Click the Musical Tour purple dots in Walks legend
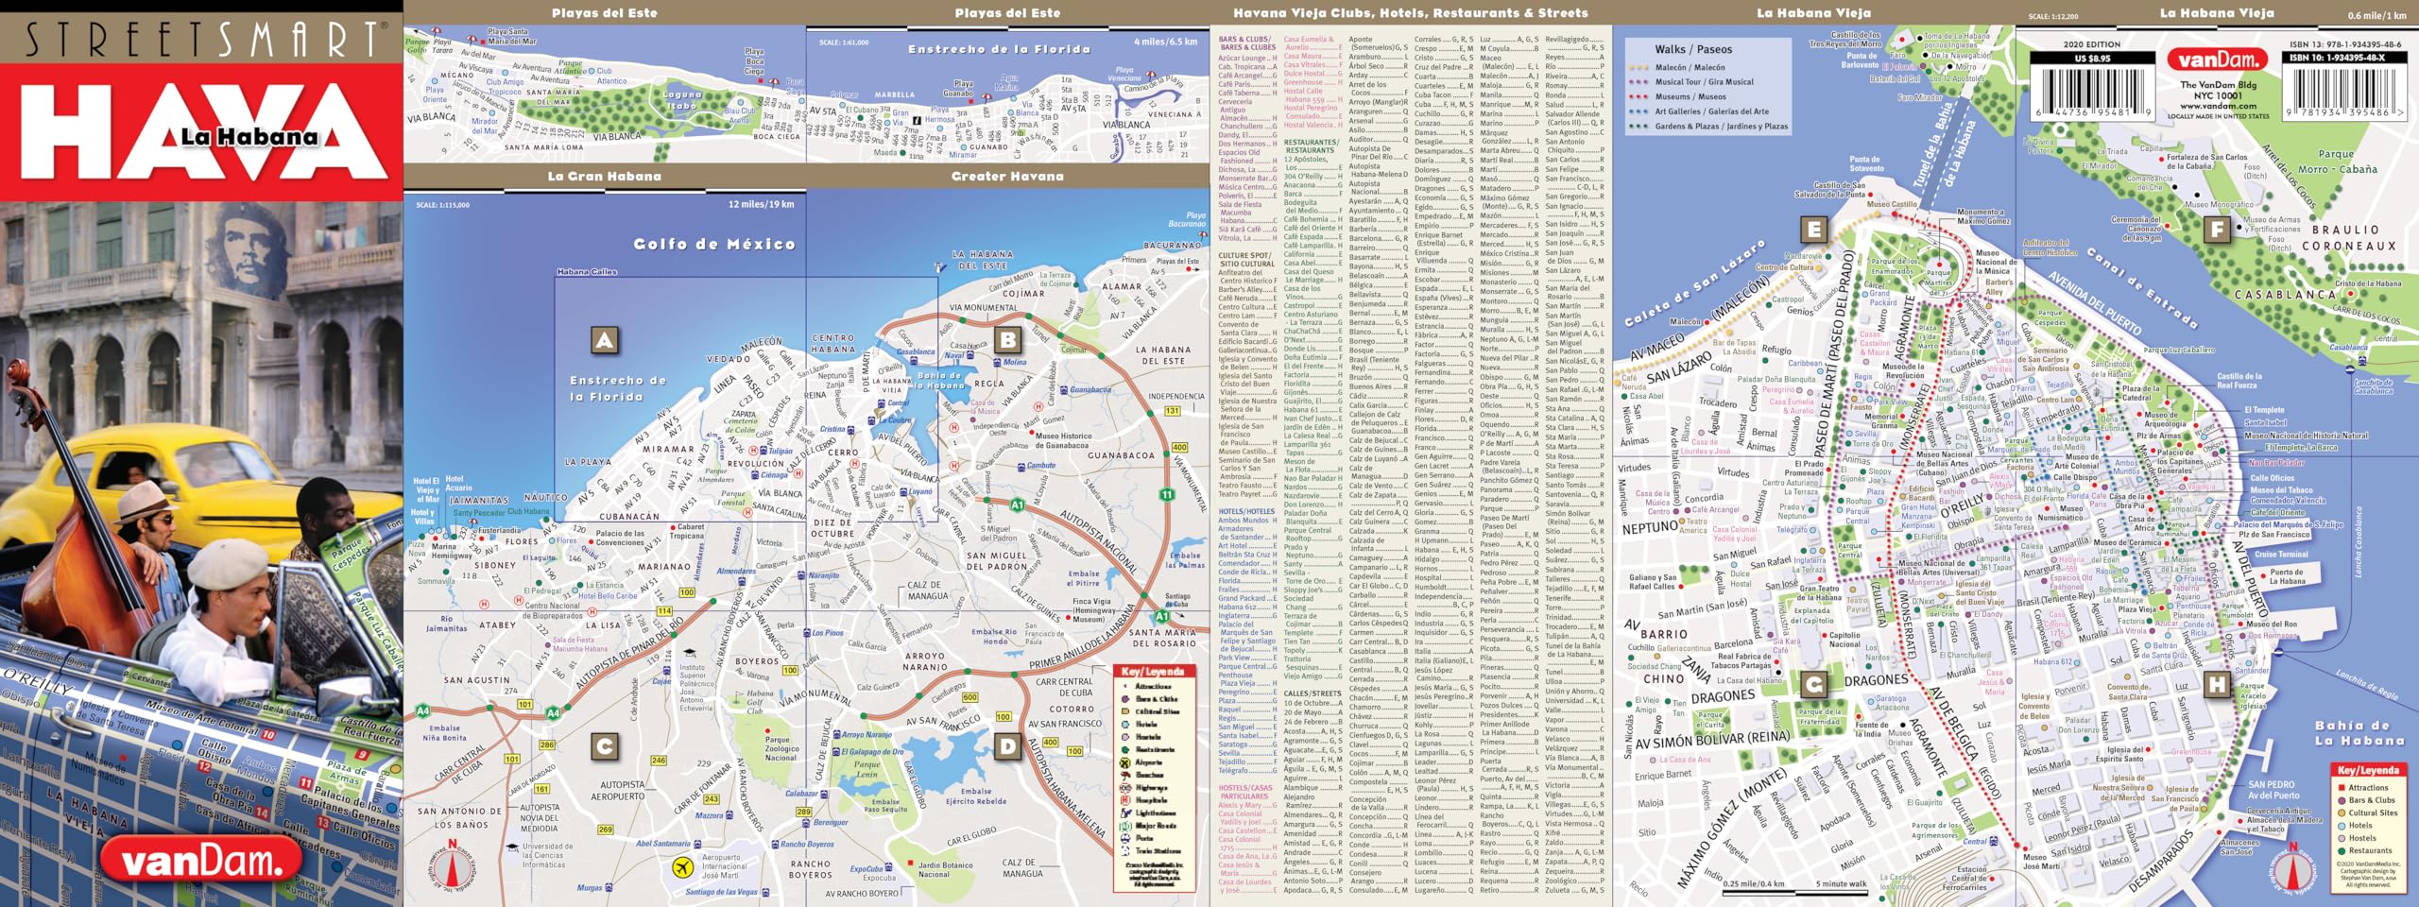Image resolution: width=2419 pixels, height=907 pixels. pos(1638,81)
